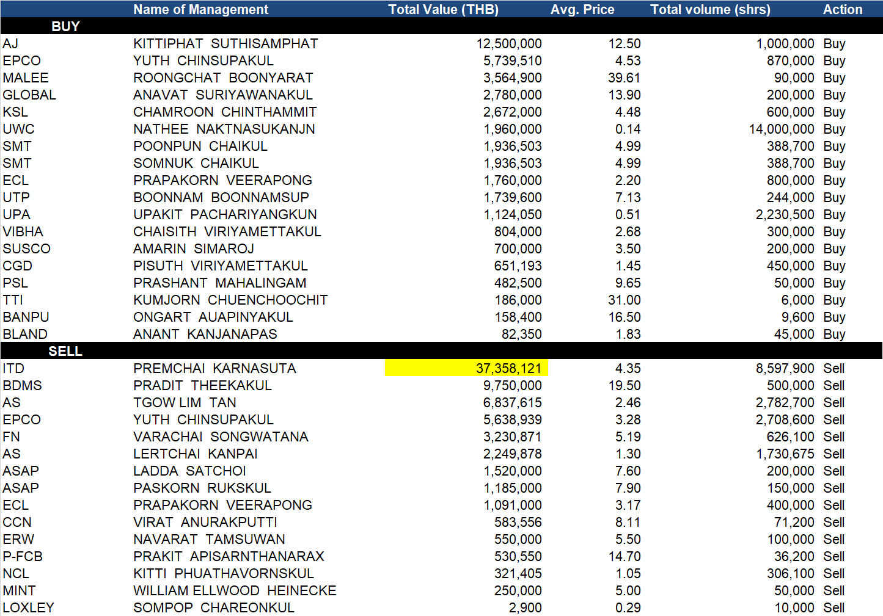Click KUMJORN CHUENCHOOCHIT name cell
Viewport: 883px width, 616px height.
click(x=230, y=300)
